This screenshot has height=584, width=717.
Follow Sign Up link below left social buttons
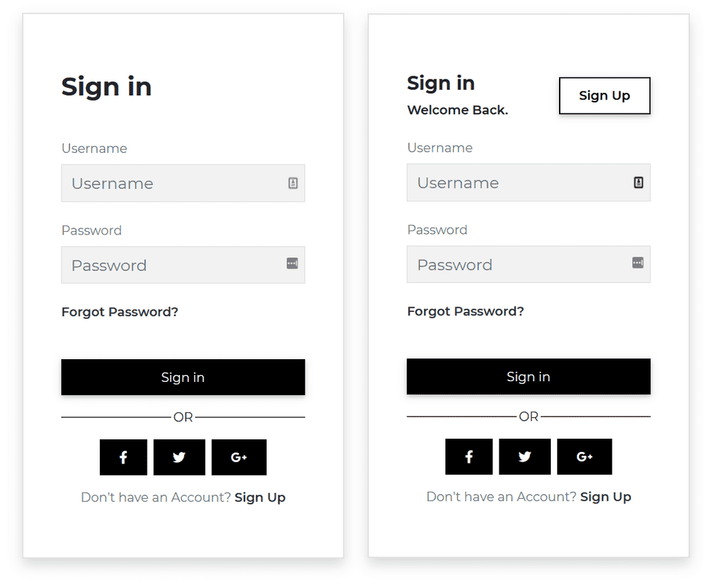(260, 498)
